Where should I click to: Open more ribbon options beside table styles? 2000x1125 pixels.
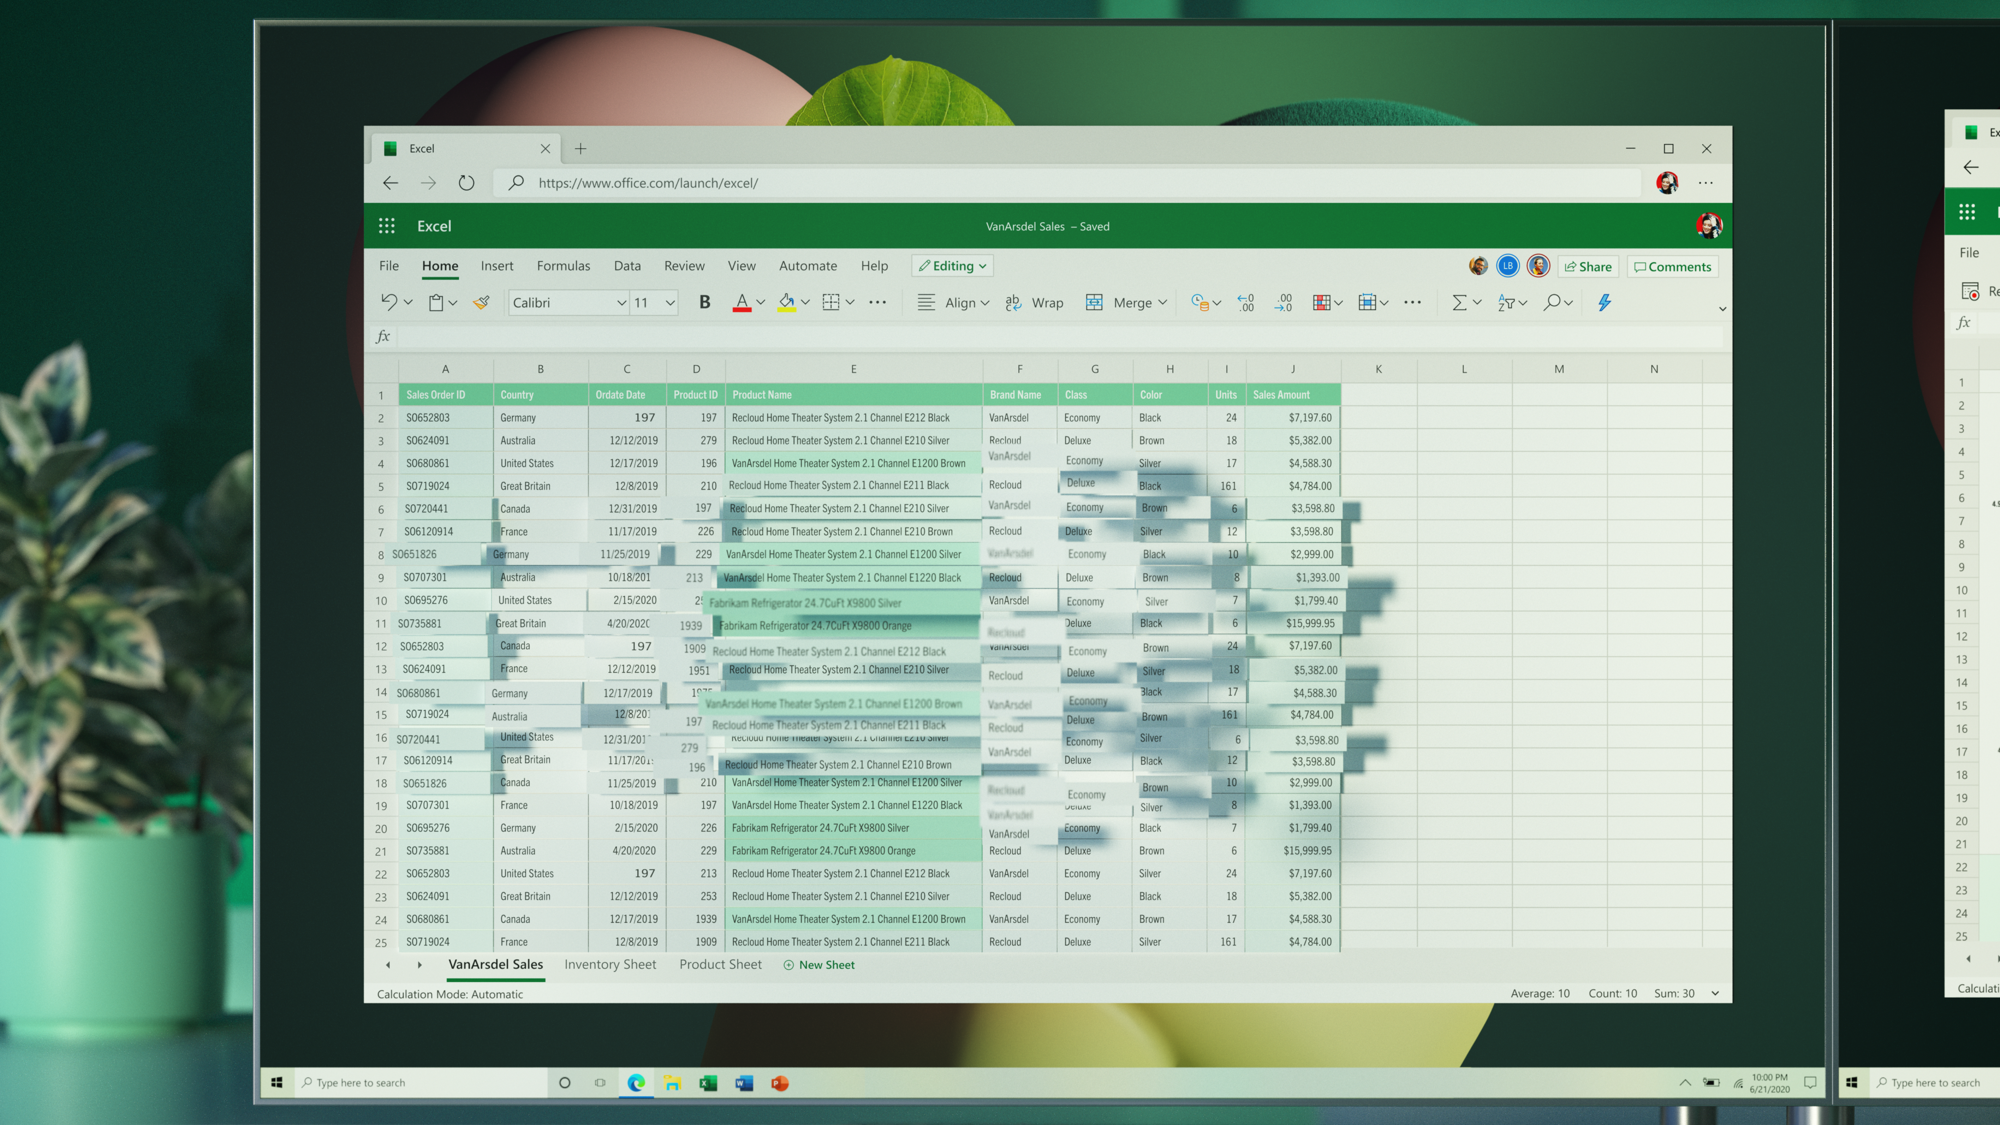click(1412, 303)
